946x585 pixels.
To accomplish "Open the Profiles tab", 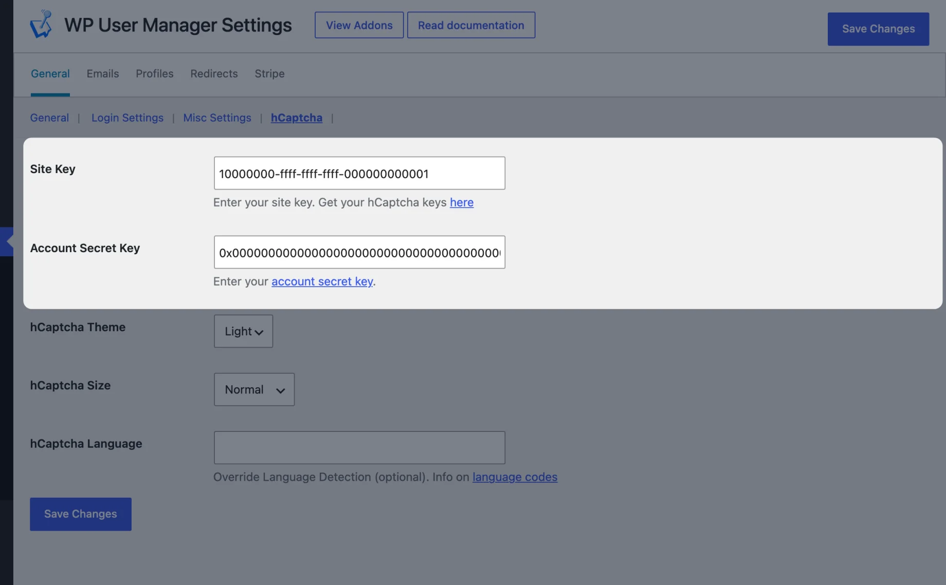I will coord(155,74).
